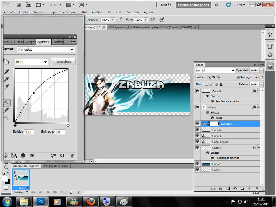The width and height of the screenshot is (276, 207).
Task: Return to the adjustment list arrow
Action: click(5, 156)
